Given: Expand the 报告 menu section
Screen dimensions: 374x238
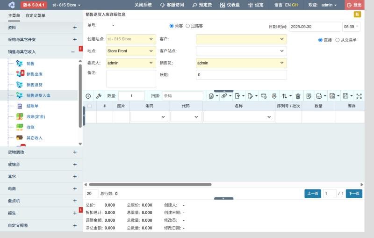Looking at the screenshot, I should click(41, 213).
